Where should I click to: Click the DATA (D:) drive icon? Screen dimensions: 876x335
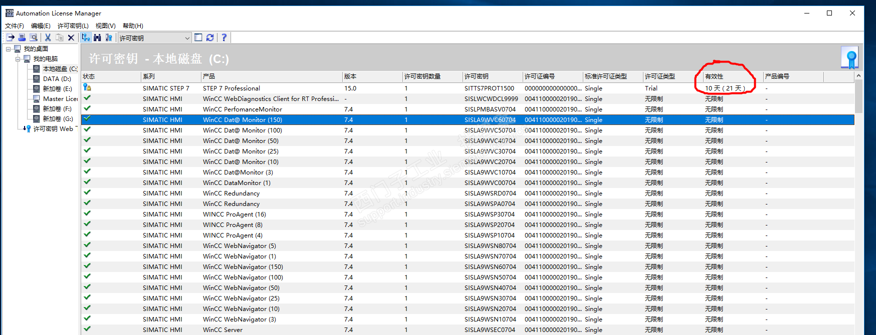(37, 79)
